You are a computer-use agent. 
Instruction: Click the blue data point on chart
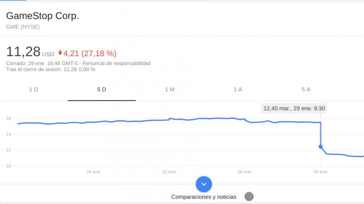[x=321, y=146]
